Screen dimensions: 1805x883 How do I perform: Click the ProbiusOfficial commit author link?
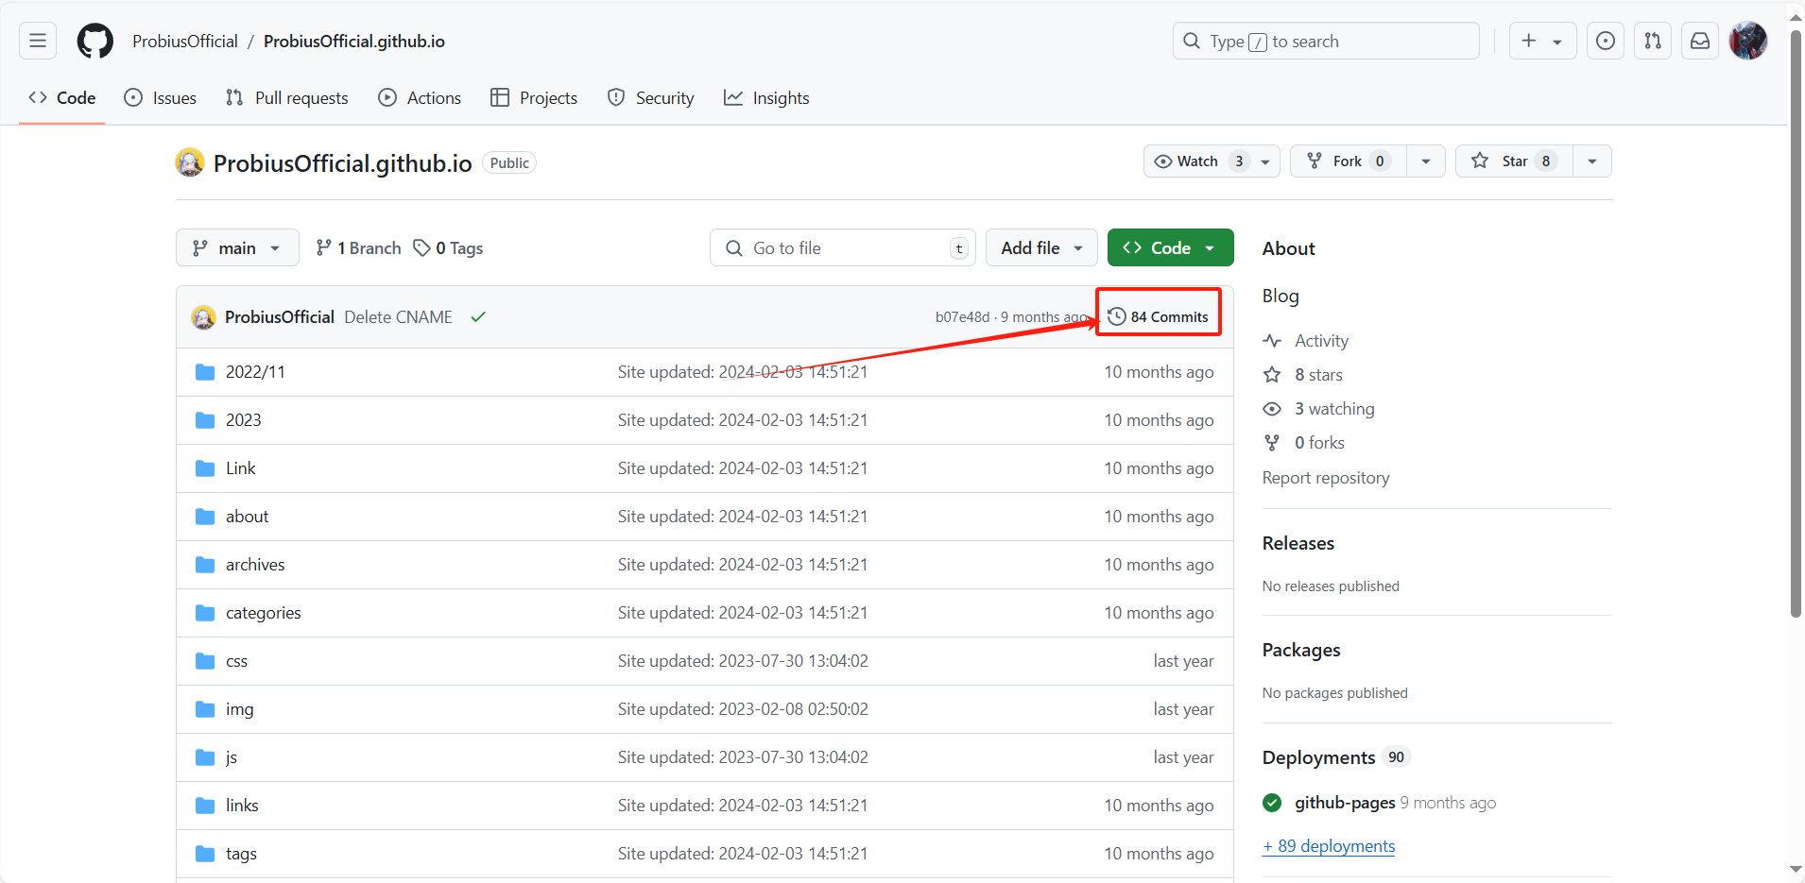[x=280, y=317]
